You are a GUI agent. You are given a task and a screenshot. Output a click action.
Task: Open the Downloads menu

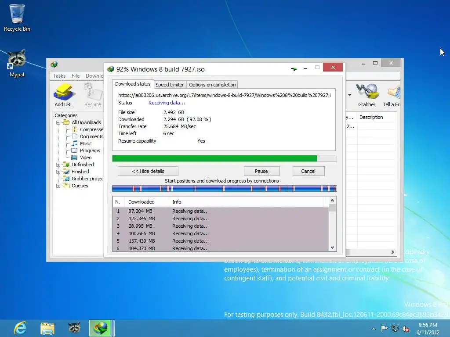(94, 76)
